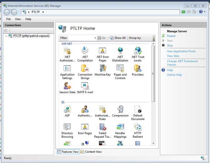Click scroll up arrow of feature list
Screen dimensions: 210x164
(153, 44)
